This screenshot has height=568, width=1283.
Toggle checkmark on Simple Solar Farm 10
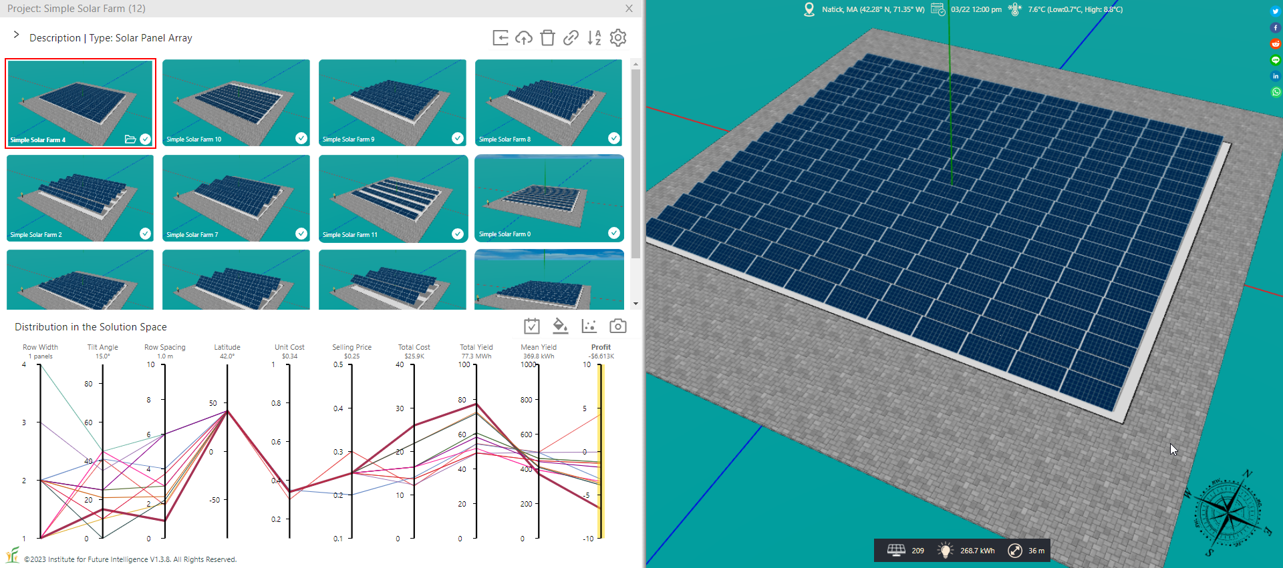[x=301, y=138]
